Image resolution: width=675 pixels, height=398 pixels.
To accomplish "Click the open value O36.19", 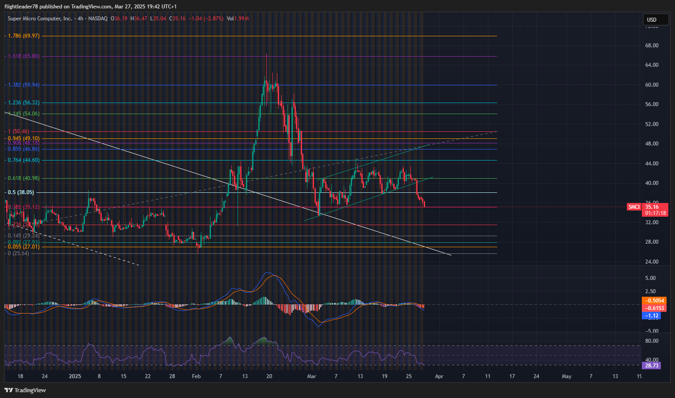I will [119, 19].
